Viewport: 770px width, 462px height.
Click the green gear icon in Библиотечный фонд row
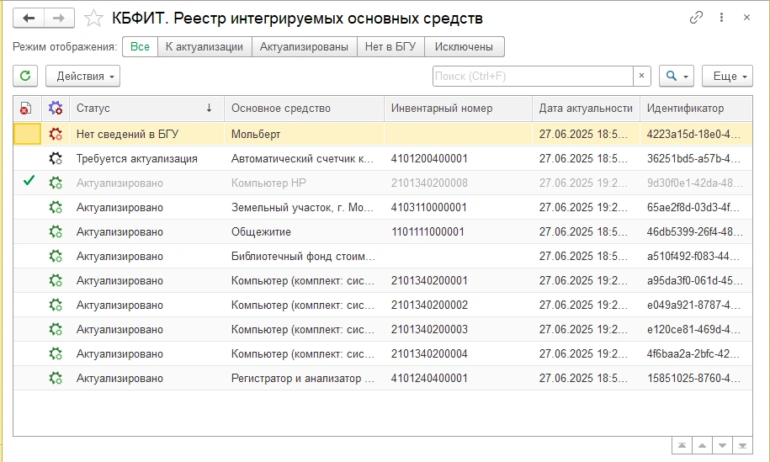click(56, 257)
